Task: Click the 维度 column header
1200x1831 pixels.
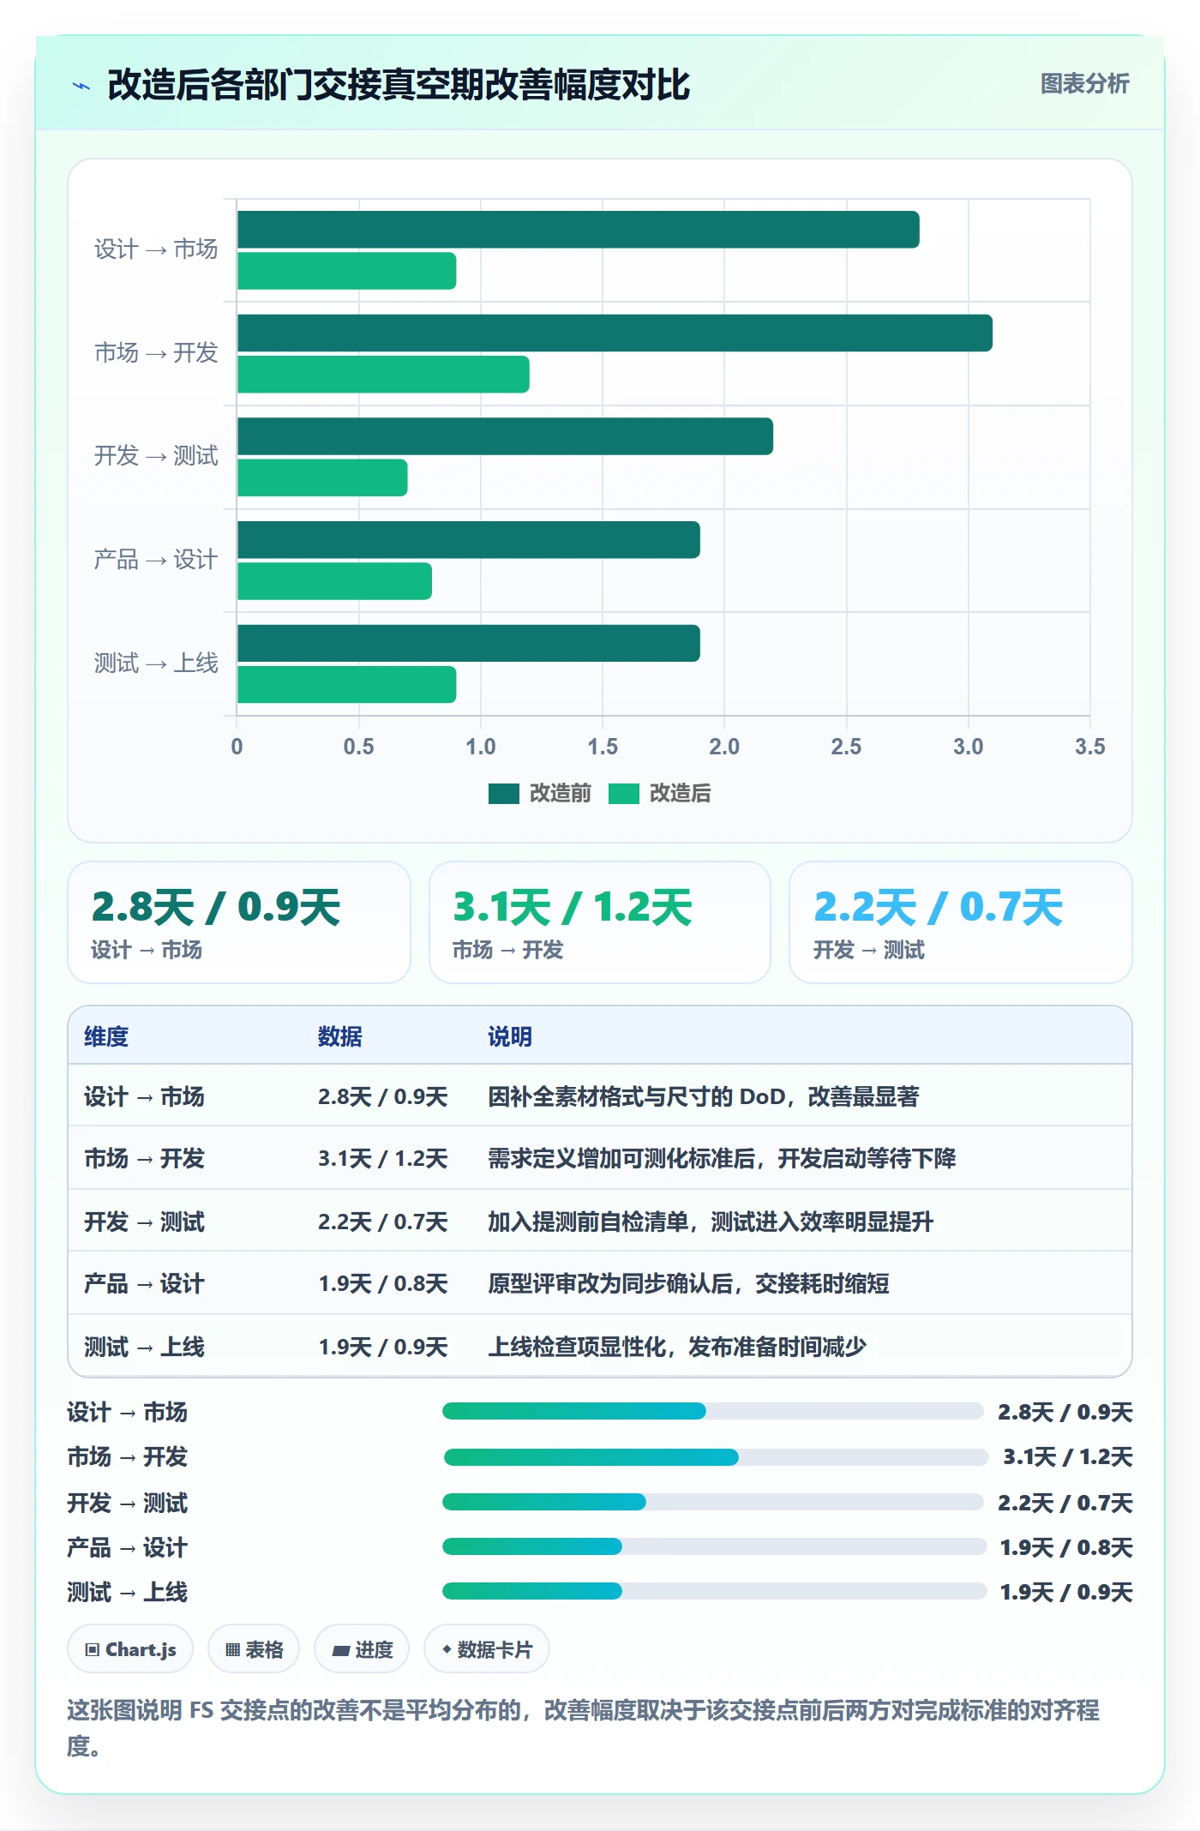Action: [x=106, y=1036]
